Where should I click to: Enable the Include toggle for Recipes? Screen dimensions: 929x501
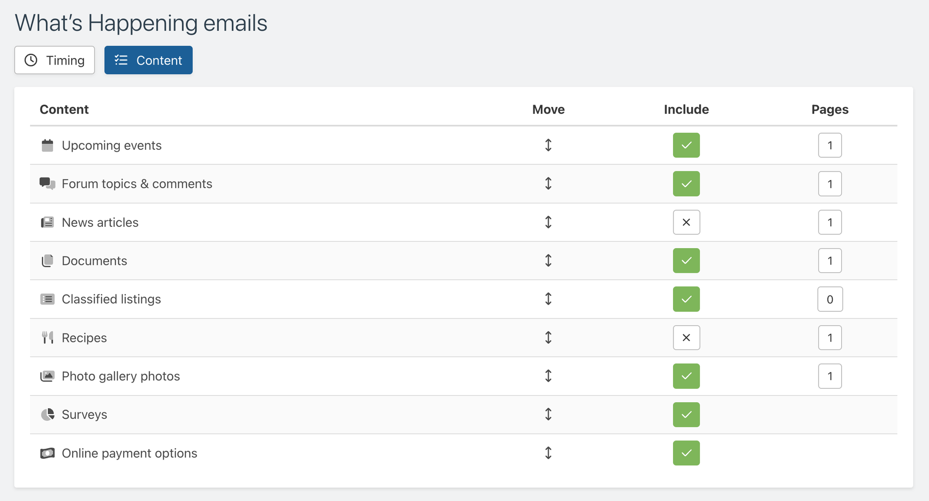point(686,338)
